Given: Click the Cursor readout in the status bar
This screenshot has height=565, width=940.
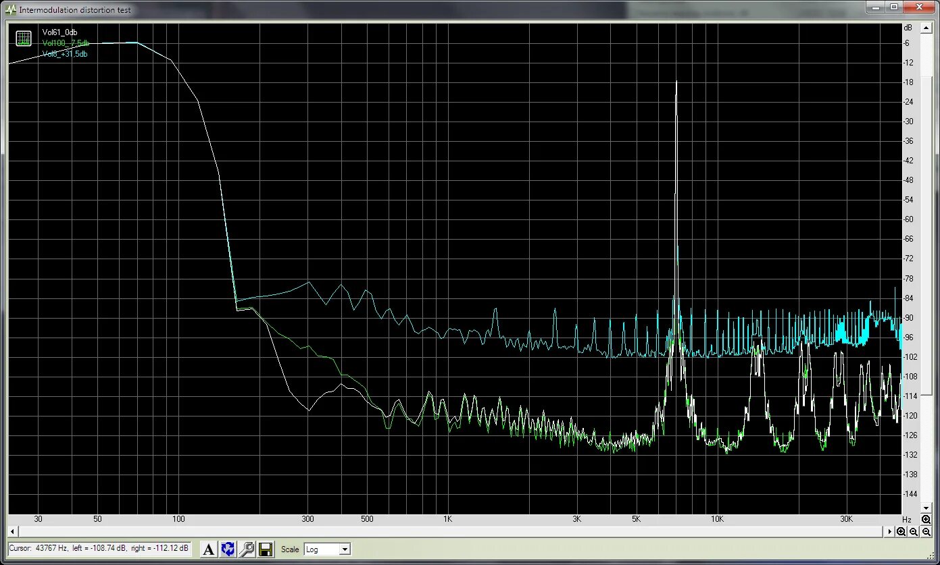Looking at the screenshot, I should point(99,548).
